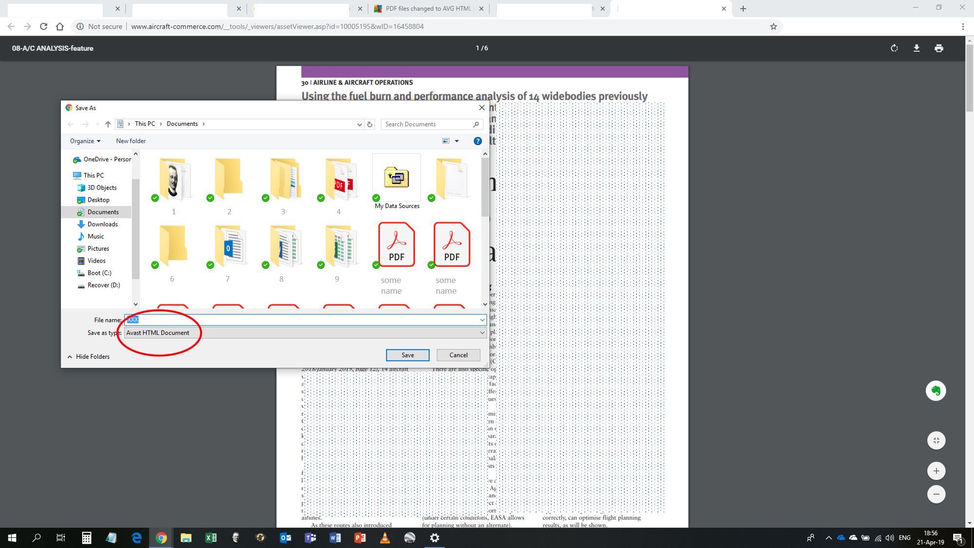Open the file name history dropdown

(x=482, y=320)
